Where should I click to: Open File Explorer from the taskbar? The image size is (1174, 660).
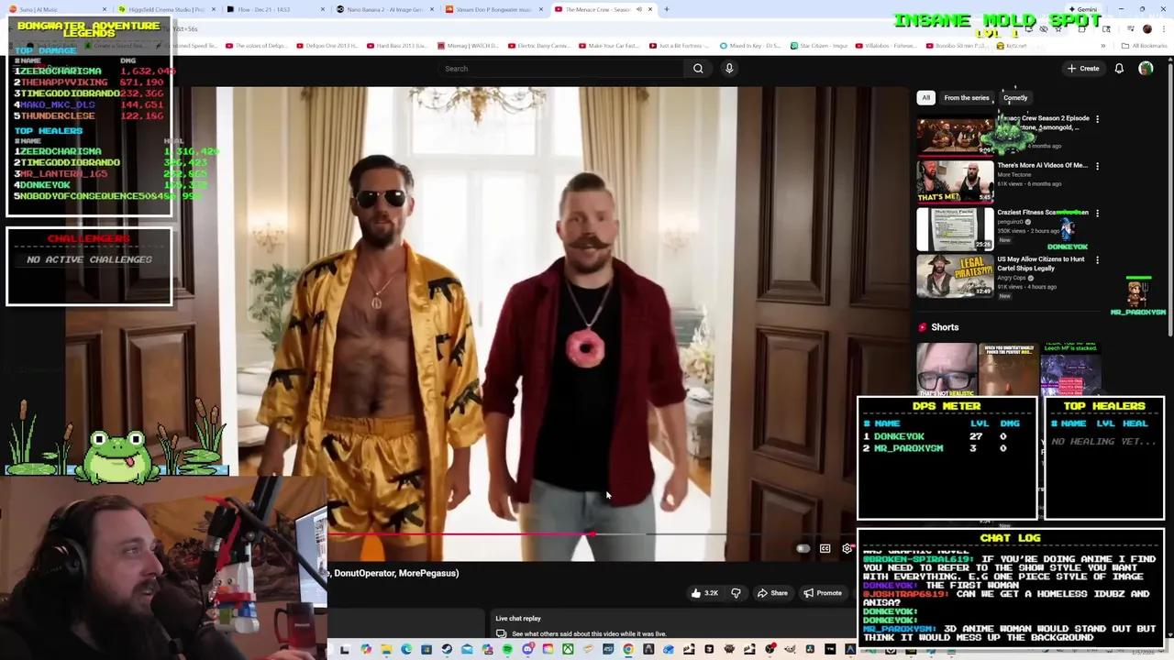coord(386,650)
